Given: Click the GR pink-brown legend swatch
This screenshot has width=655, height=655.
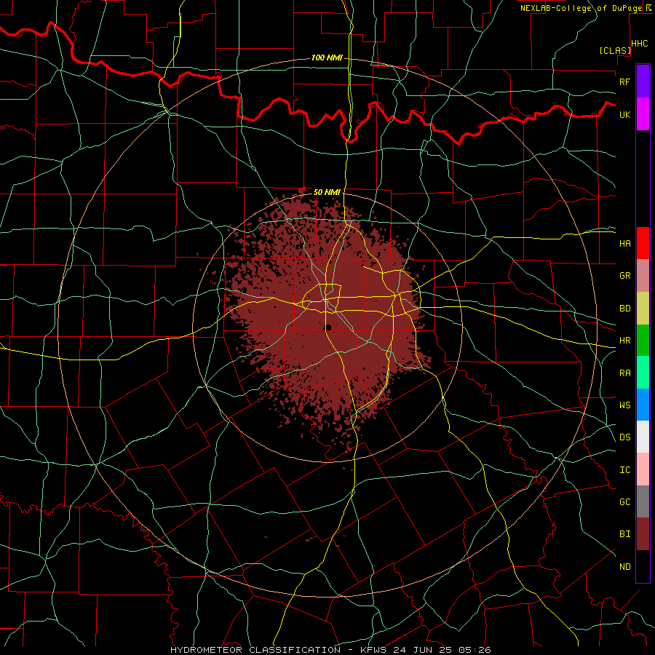Looking at the screenshot, I should click(x=643, y=276).
